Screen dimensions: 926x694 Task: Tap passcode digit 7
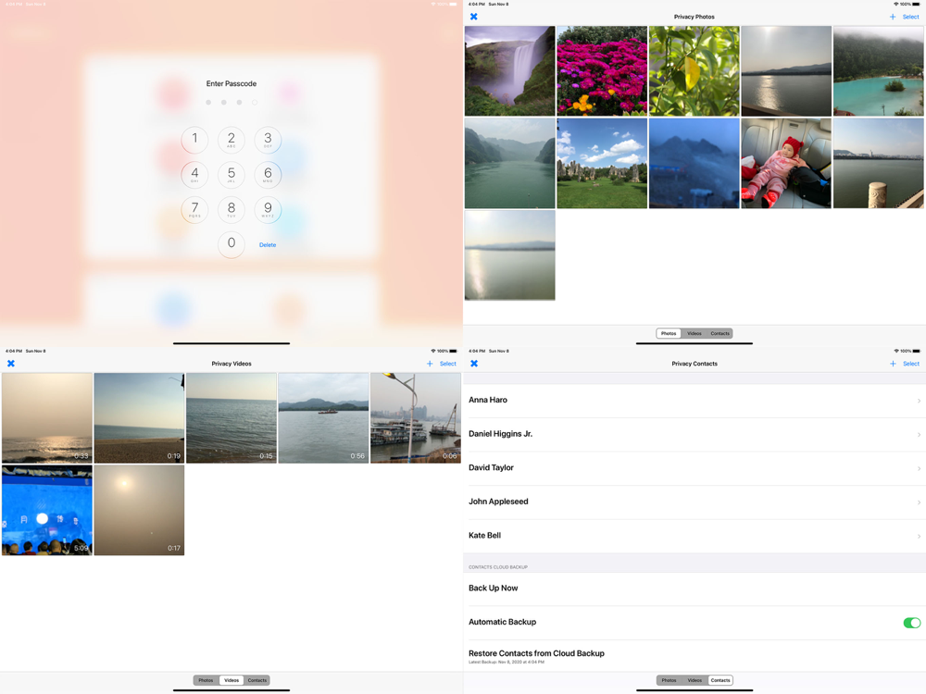click(194, 209)
